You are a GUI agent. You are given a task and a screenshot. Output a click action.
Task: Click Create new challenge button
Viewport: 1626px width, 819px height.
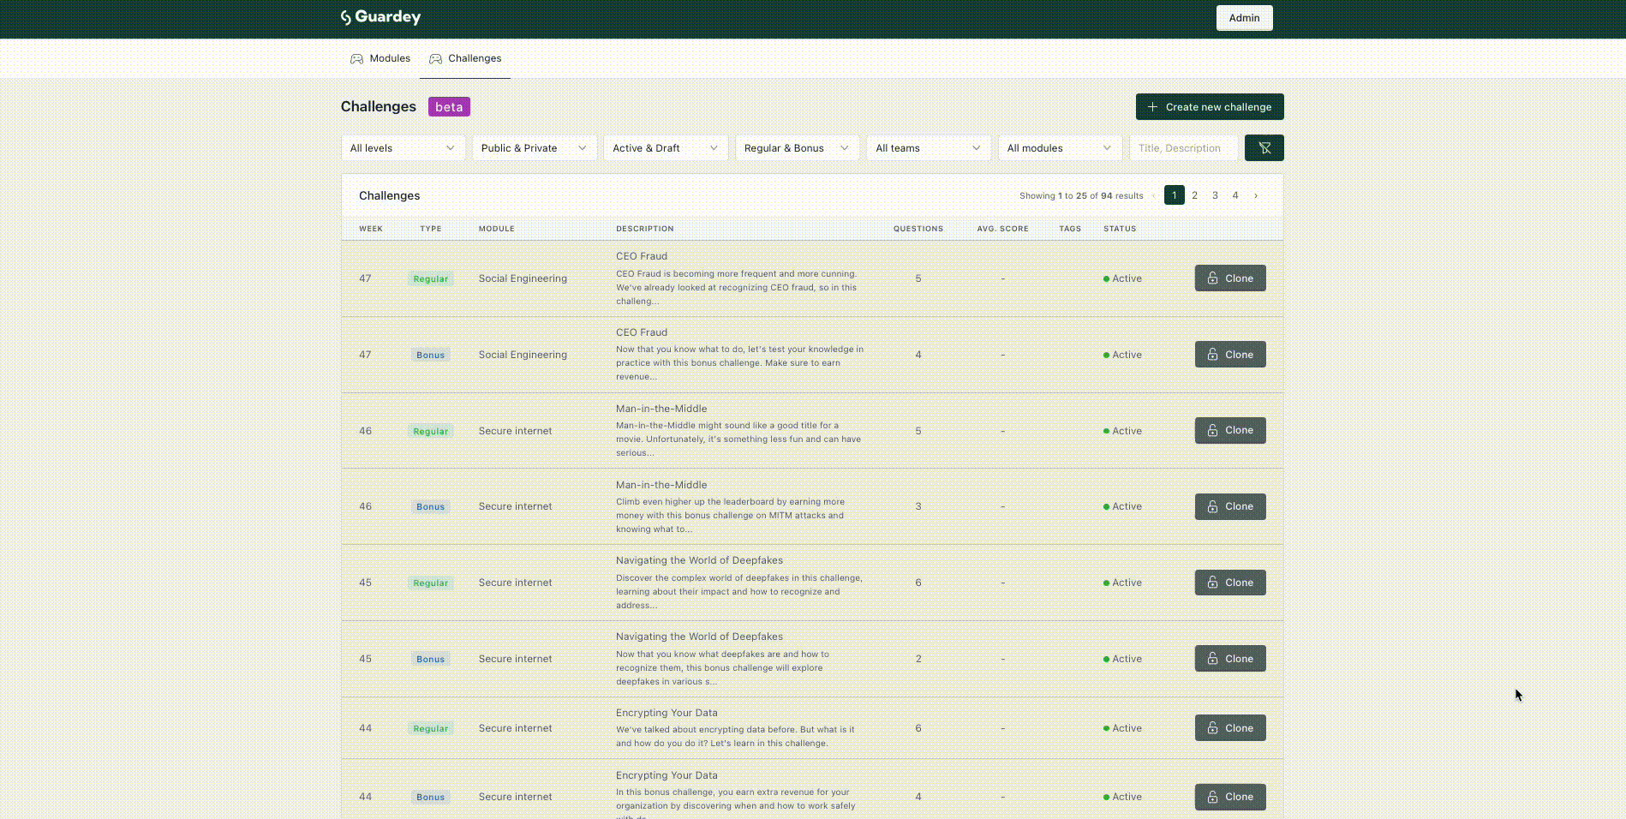[x=1210, y=107]
